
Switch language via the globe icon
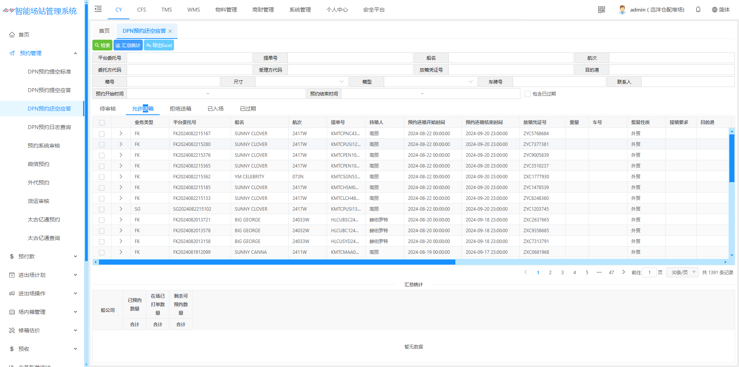714,10
